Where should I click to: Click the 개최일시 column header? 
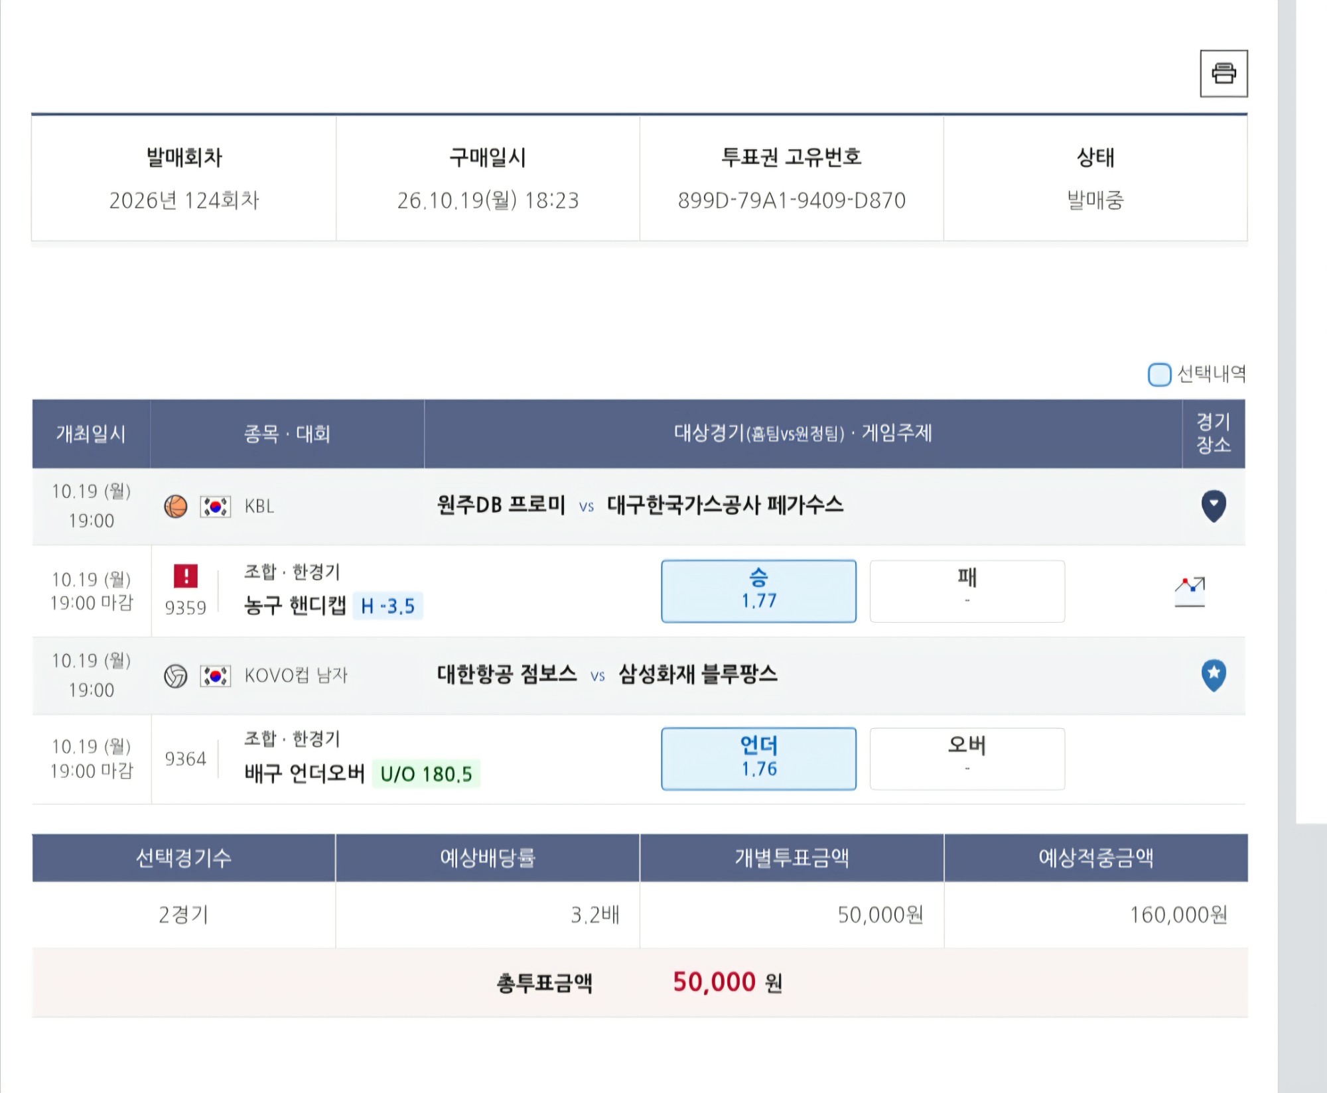click(x=91, y=434)
